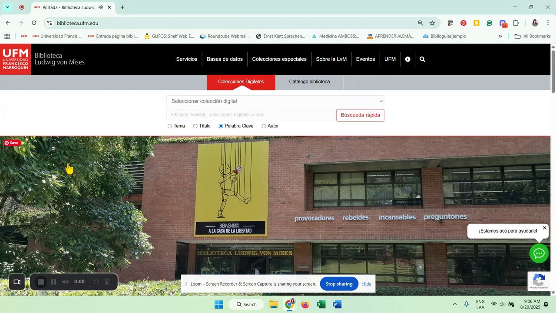Pause the Loom recording
Viewport: 556px width, 313px height.
(53, 282)
